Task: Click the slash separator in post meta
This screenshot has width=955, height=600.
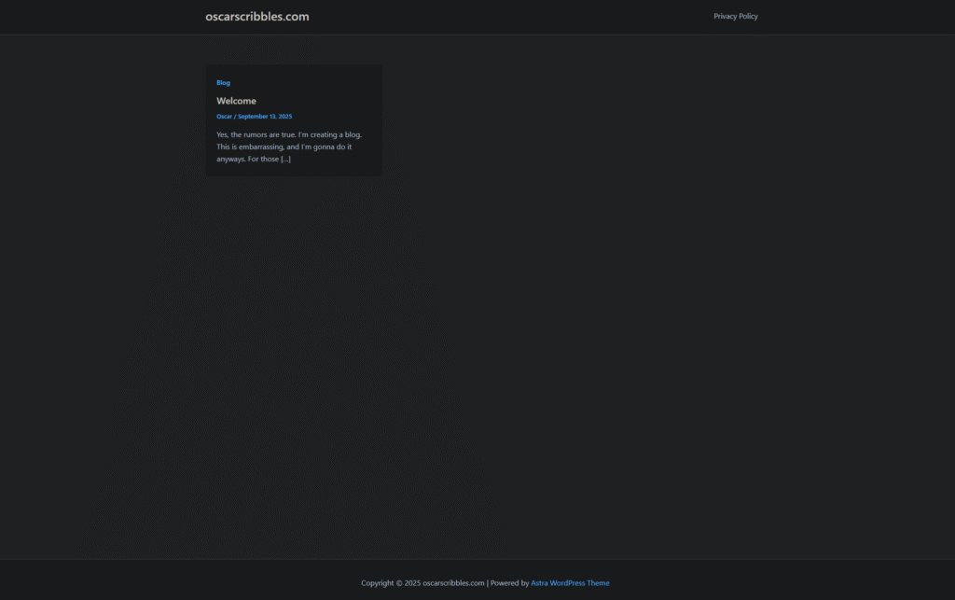Action: click(x=235, y=117)
